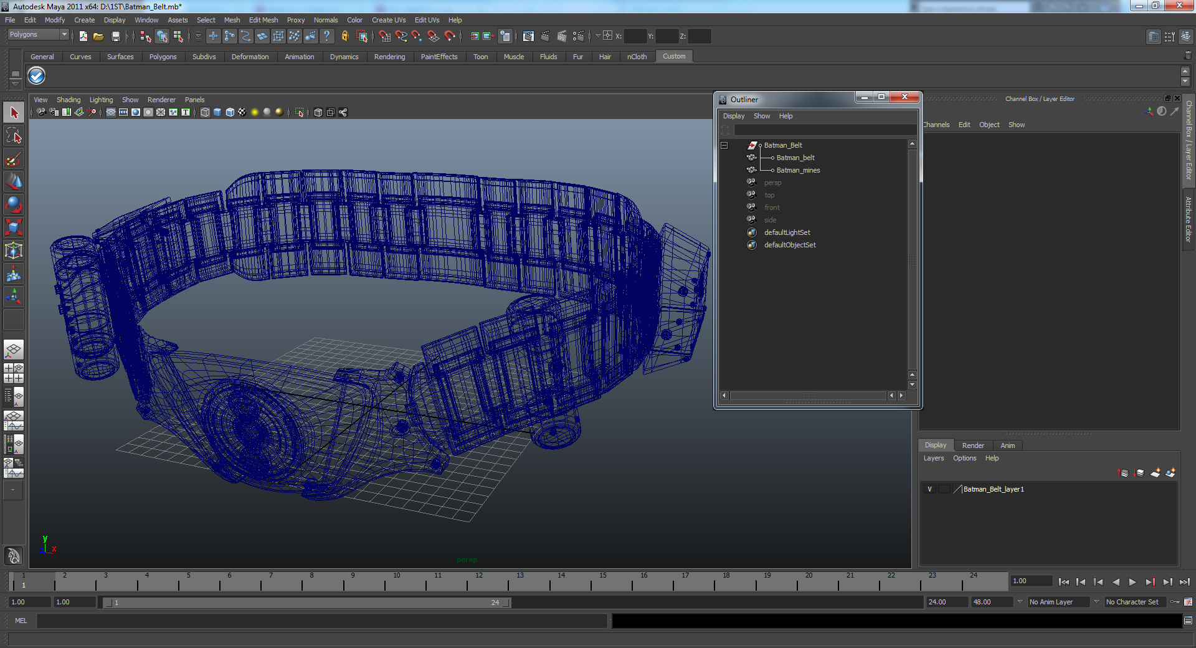
Task: Click the yellow use all lights icon
Action: [255, 112]
